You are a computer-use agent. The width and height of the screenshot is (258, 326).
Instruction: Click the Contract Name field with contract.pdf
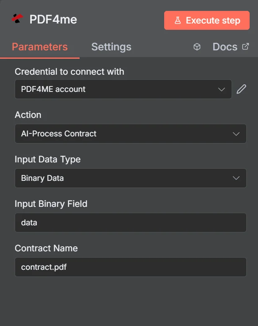point(131,267)
